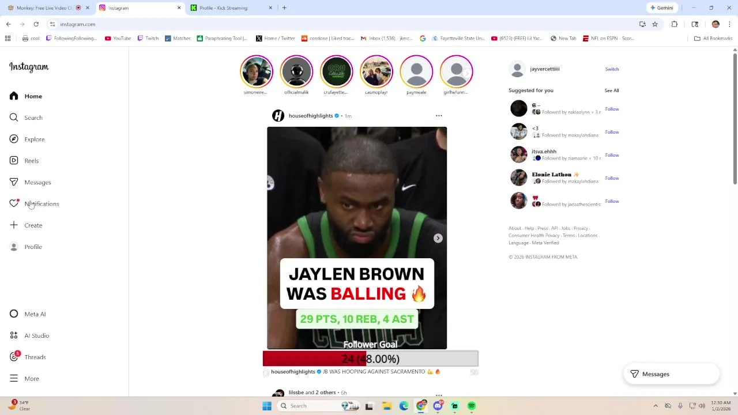Open Search in Instagram sidebar

click(x=26, y=118)
